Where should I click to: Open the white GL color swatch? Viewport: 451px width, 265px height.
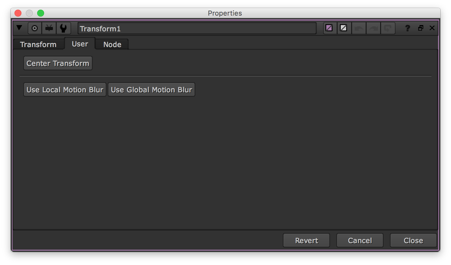(343, 28)
